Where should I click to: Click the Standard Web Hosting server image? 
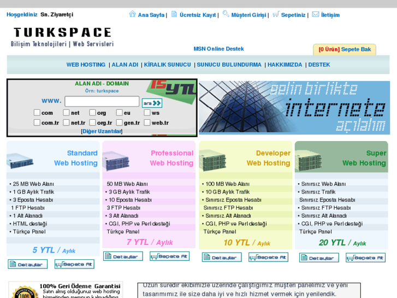(x=20, y=161)
